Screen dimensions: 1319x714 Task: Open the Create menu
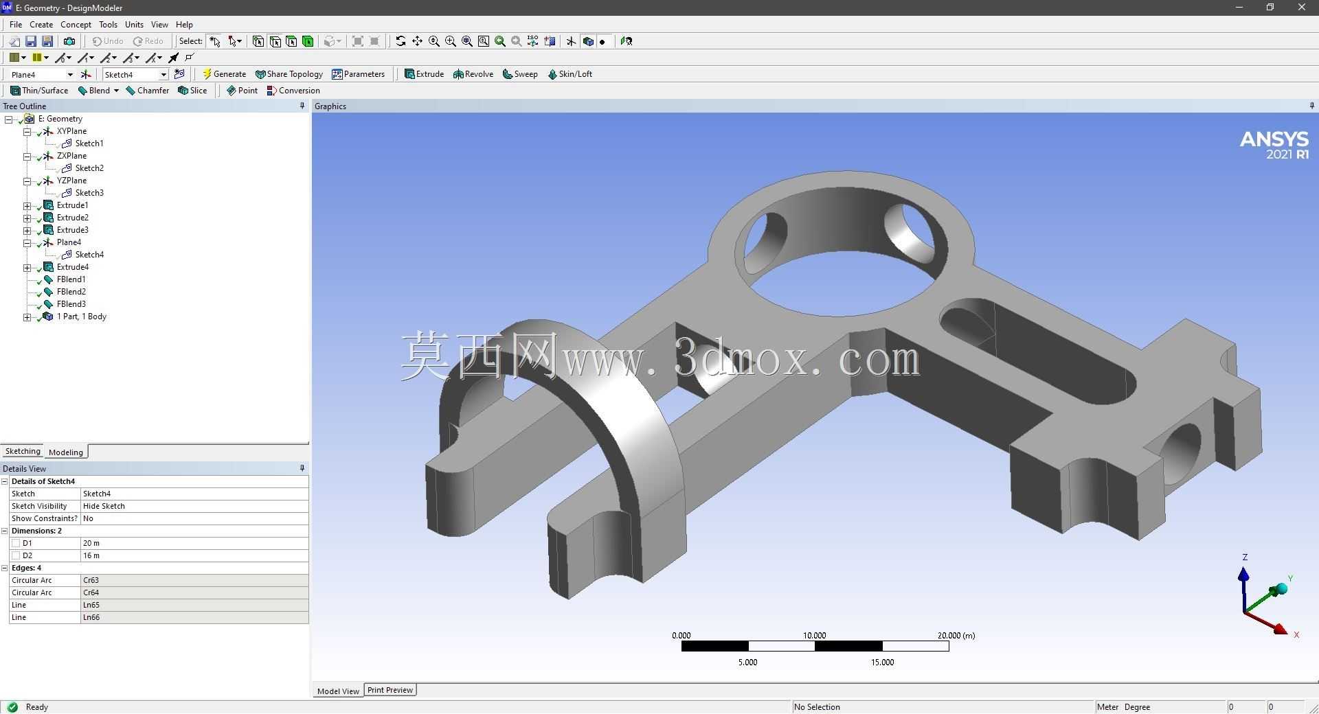(x=41, y=24)
